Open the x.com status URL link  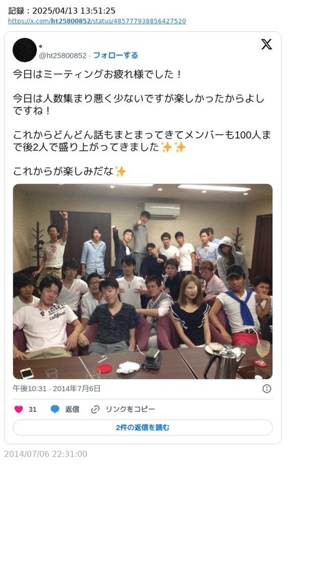coord(97,21)
